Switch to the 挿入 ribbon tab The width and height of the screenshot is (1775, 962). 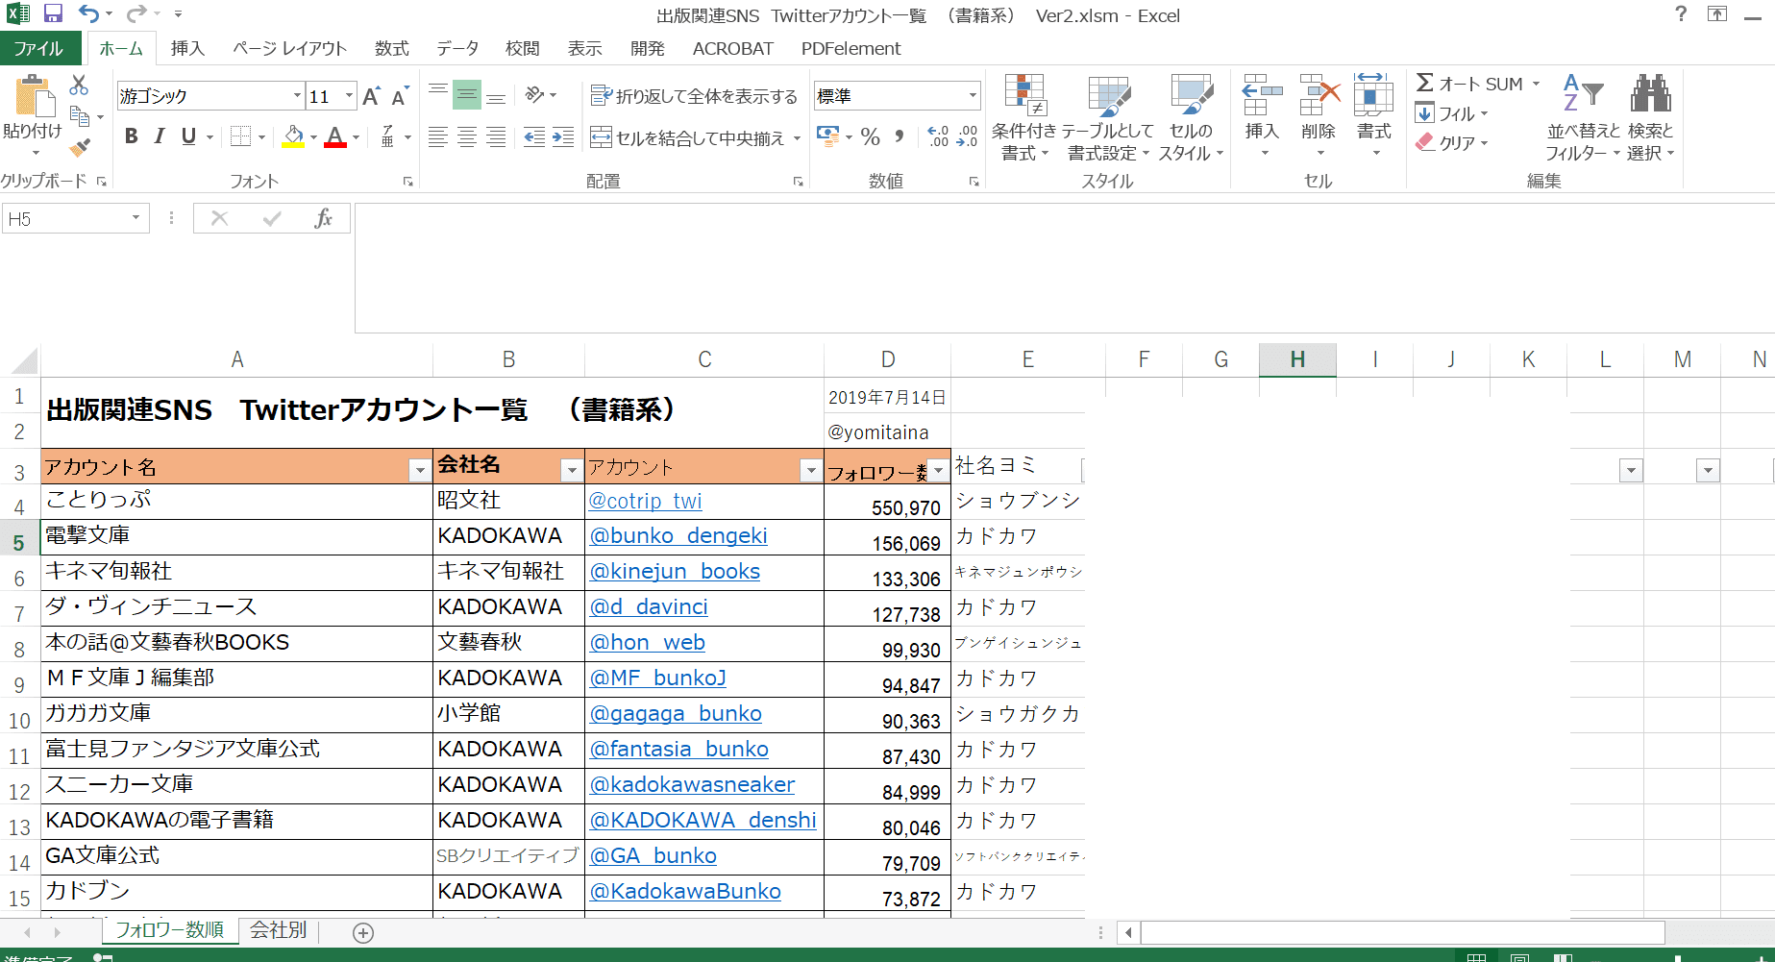click(x=187, y=48)
